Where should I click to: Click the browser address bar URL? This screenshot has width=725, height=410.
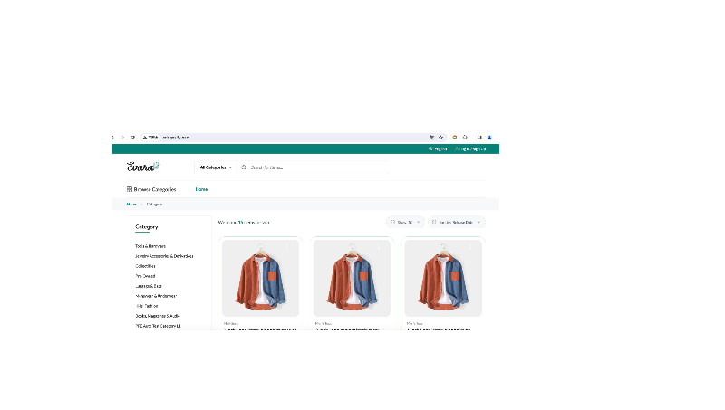176,138
